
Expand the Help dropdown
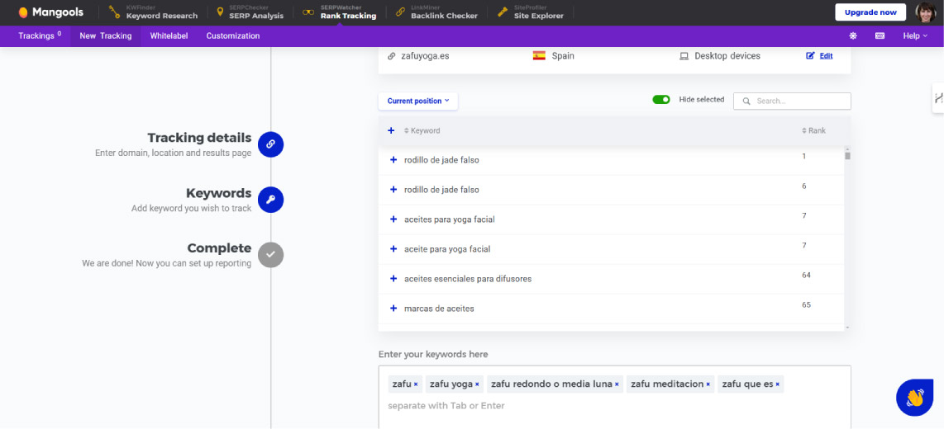click(x=915, y=35)
